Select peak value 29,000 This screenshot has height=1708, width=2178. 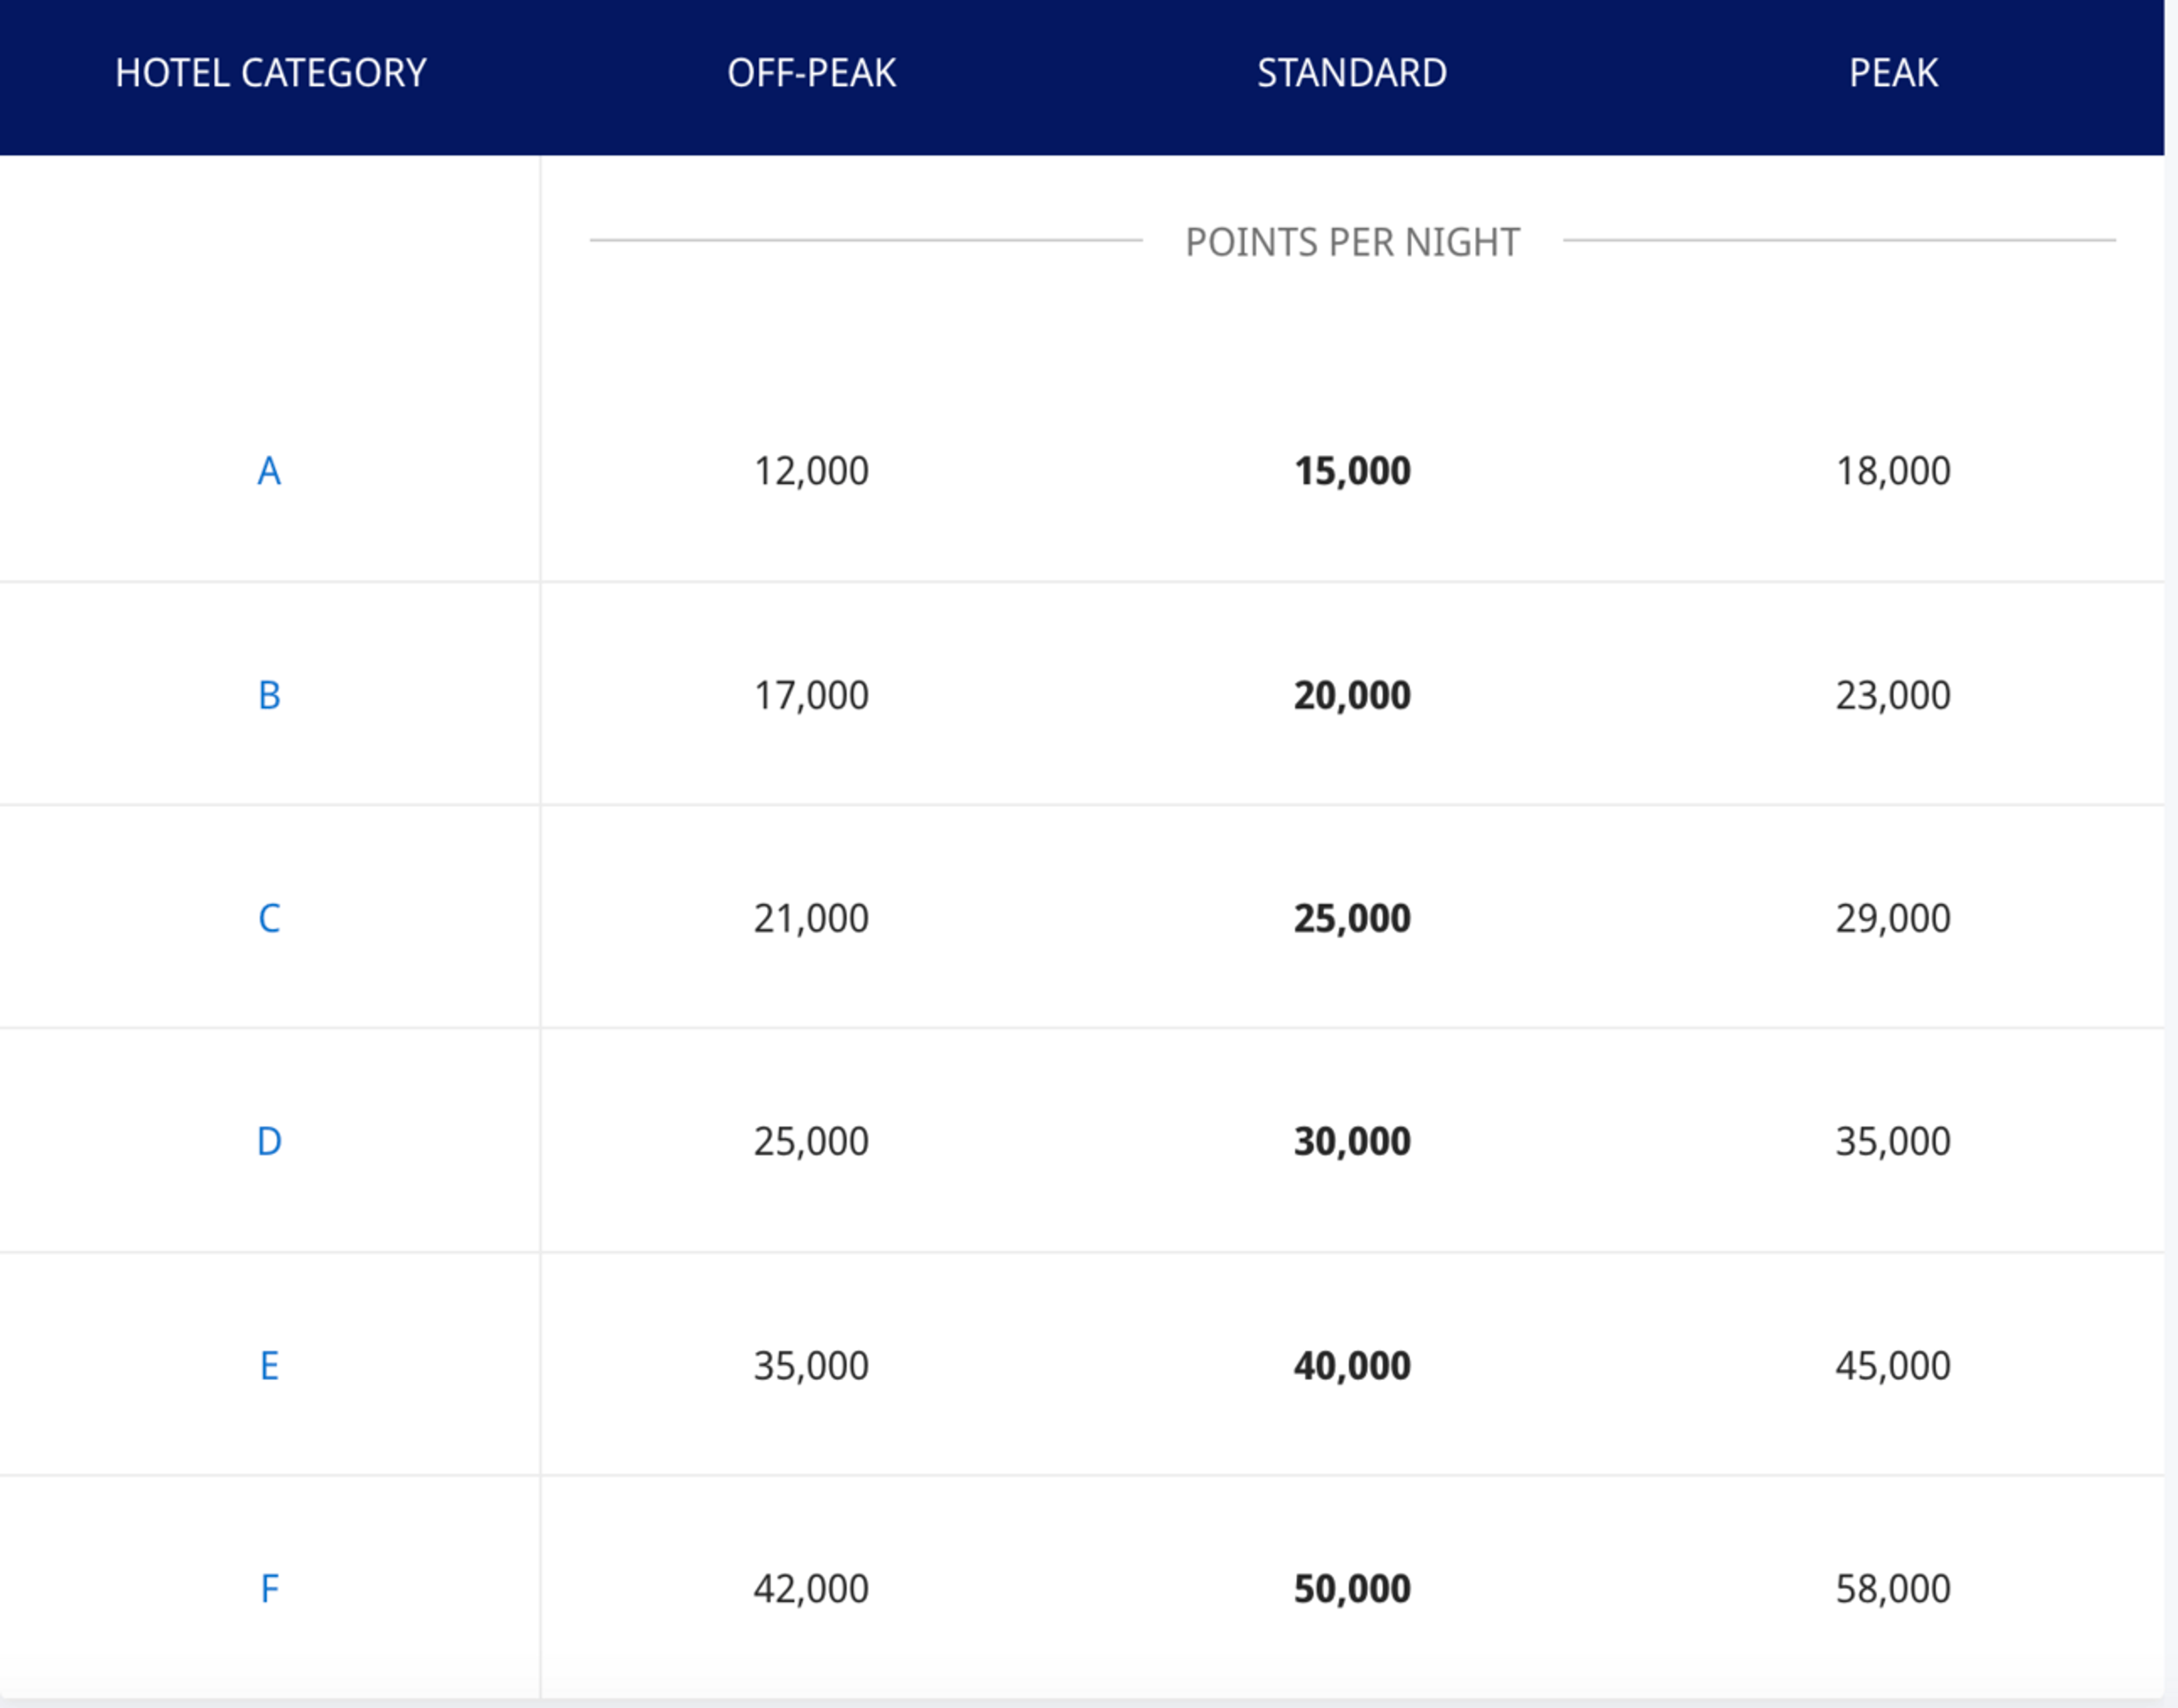(x=1893, y=918)
